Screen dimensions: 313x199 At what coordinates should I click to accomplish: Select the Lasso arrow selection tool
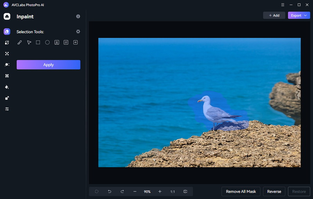point(29,43)
